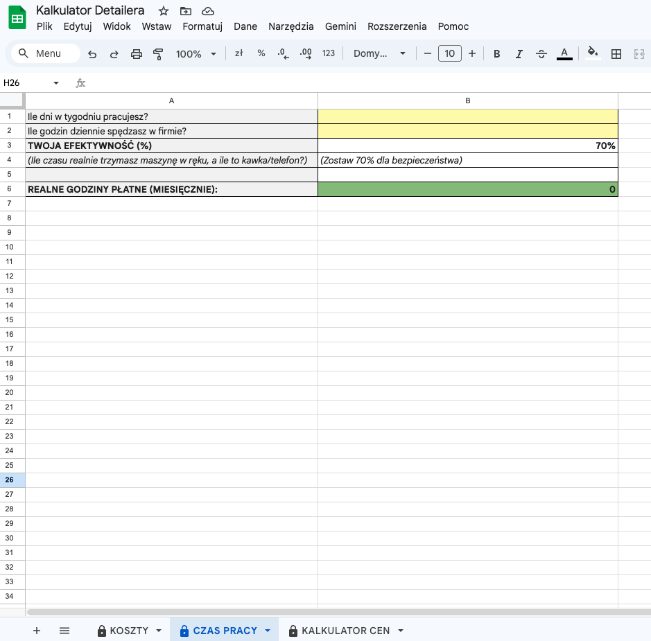Switch to the KALKULATOR CEN sheet tab
The height and width of the screenshot is (641, 651).
coord(345,631)
